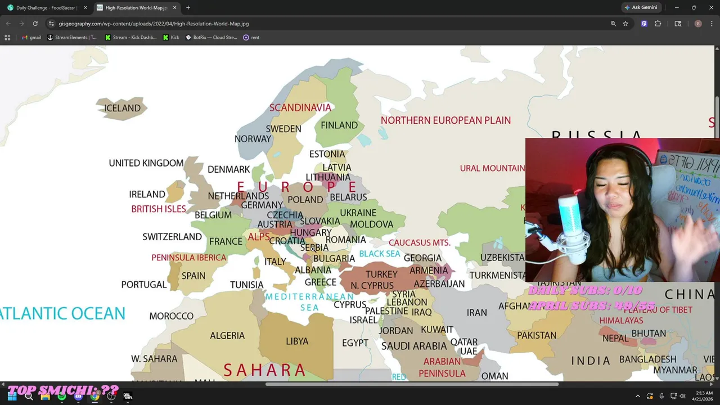Click the LIBYA label on map

click(x=297, y=341)
